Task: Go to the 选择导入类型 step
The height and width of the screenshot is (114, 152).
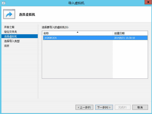Action: pos(12,41)
